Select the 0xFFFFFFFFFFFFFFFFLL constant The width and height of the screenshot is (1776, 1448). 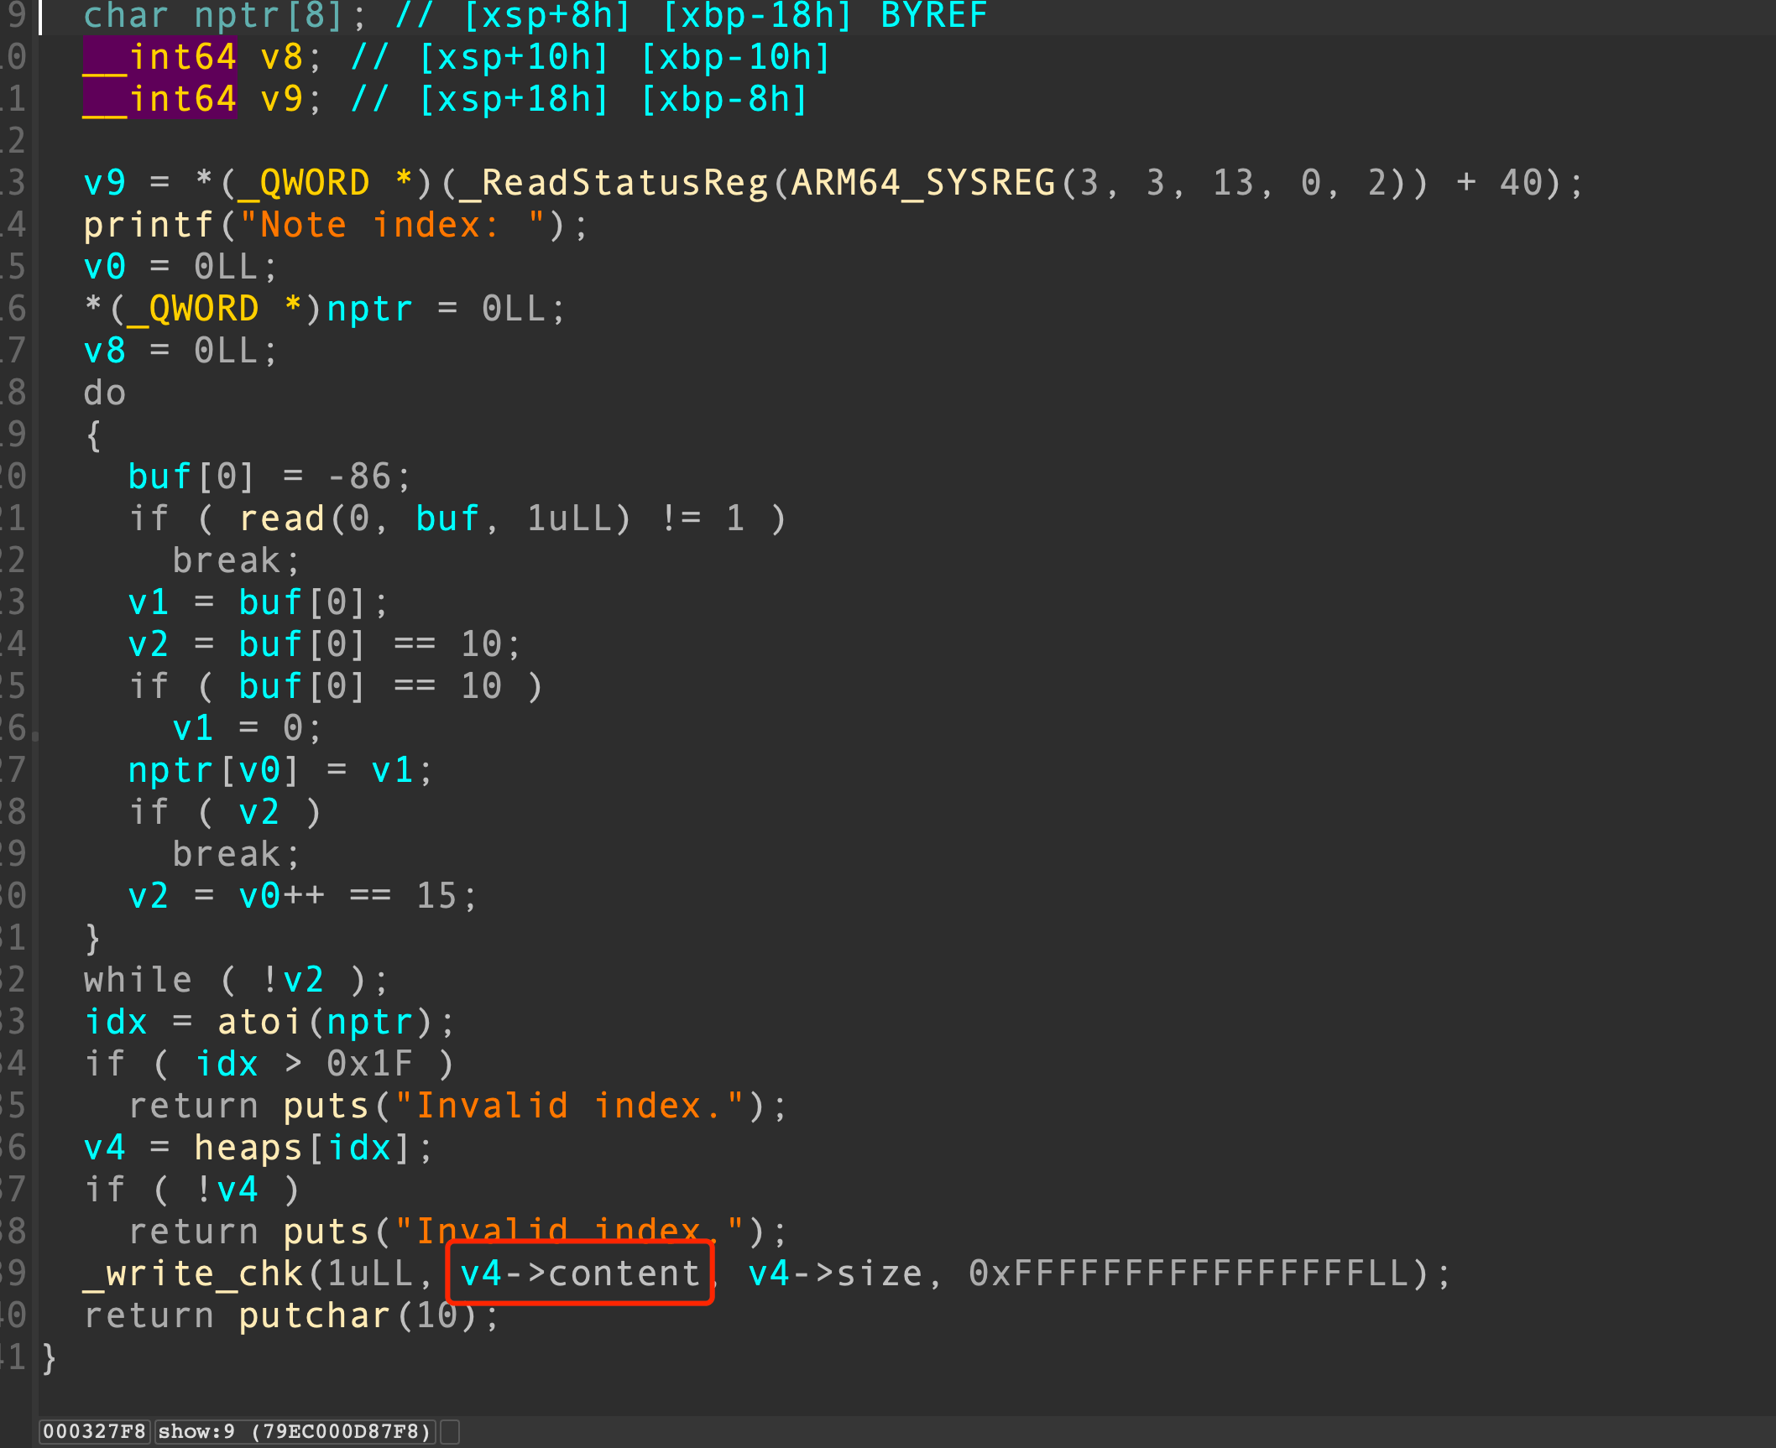1189,1274
